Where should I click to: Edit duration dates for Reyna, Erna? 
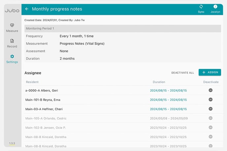coord(168,100)
